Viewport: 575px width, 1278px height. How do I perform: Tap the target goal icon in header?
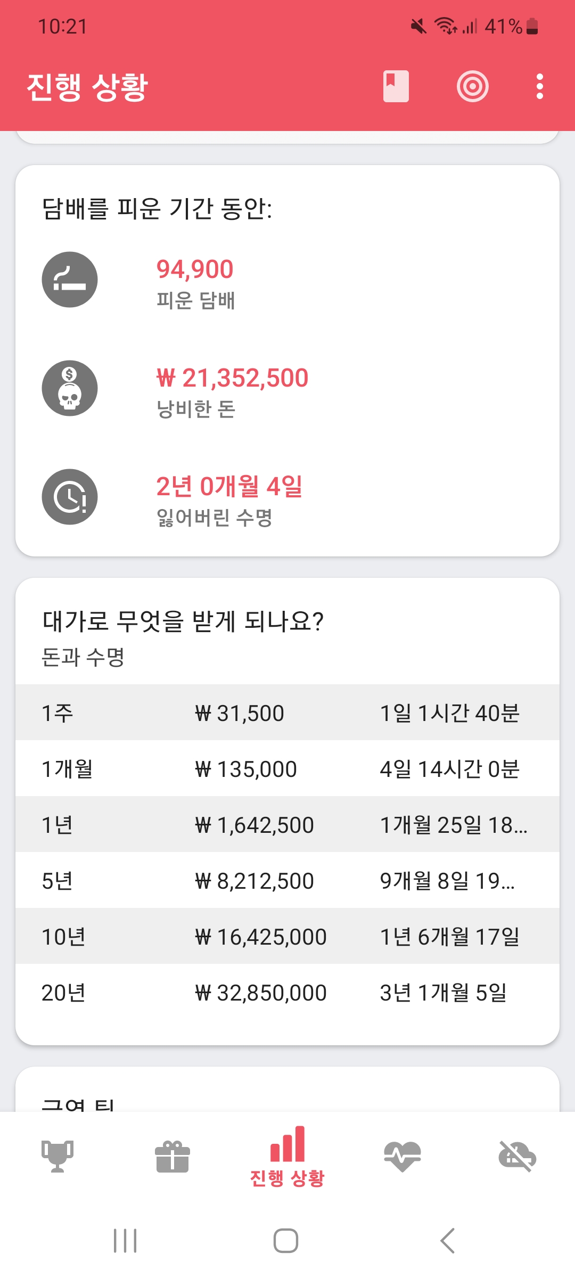(472, 86)
